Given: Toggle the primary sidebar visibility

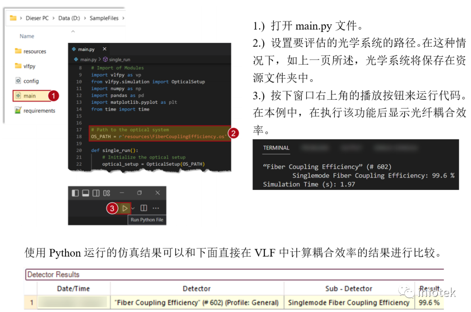Looking at the screenshot, I should click(75, 193).
